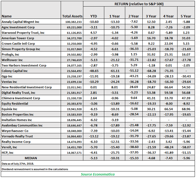Viewport: 196px width, 178px height.
Task: Select Equinix Inc name cell
Action: (x=9, y=109)
